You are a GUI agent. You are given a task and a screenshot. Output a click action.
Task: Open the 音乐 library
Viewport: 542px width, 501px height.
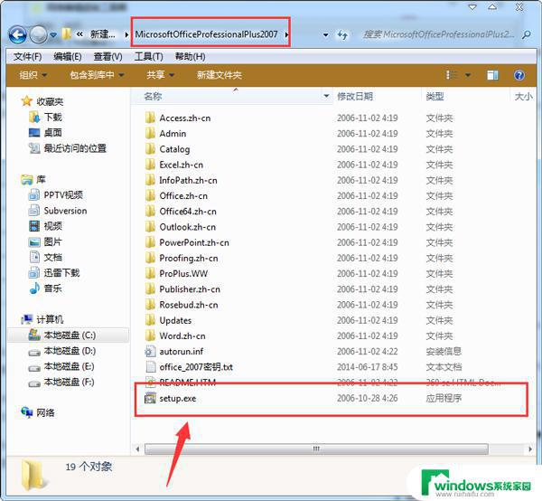point(53,288)
